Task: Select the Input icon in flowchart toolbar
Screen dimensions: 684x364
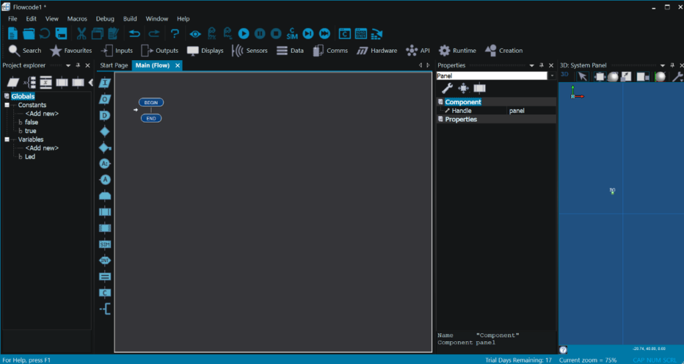Action: (x=105, y=83)
